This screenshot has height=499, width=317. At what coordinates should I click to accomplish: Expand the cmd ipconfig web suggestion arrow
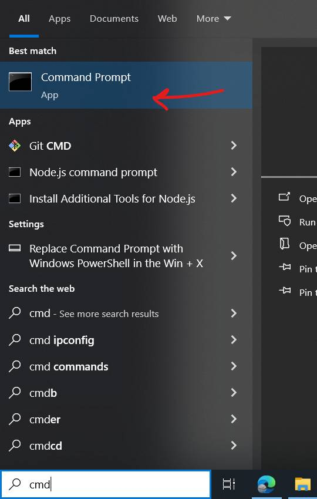pyautogui.click(x=234, y=339)
